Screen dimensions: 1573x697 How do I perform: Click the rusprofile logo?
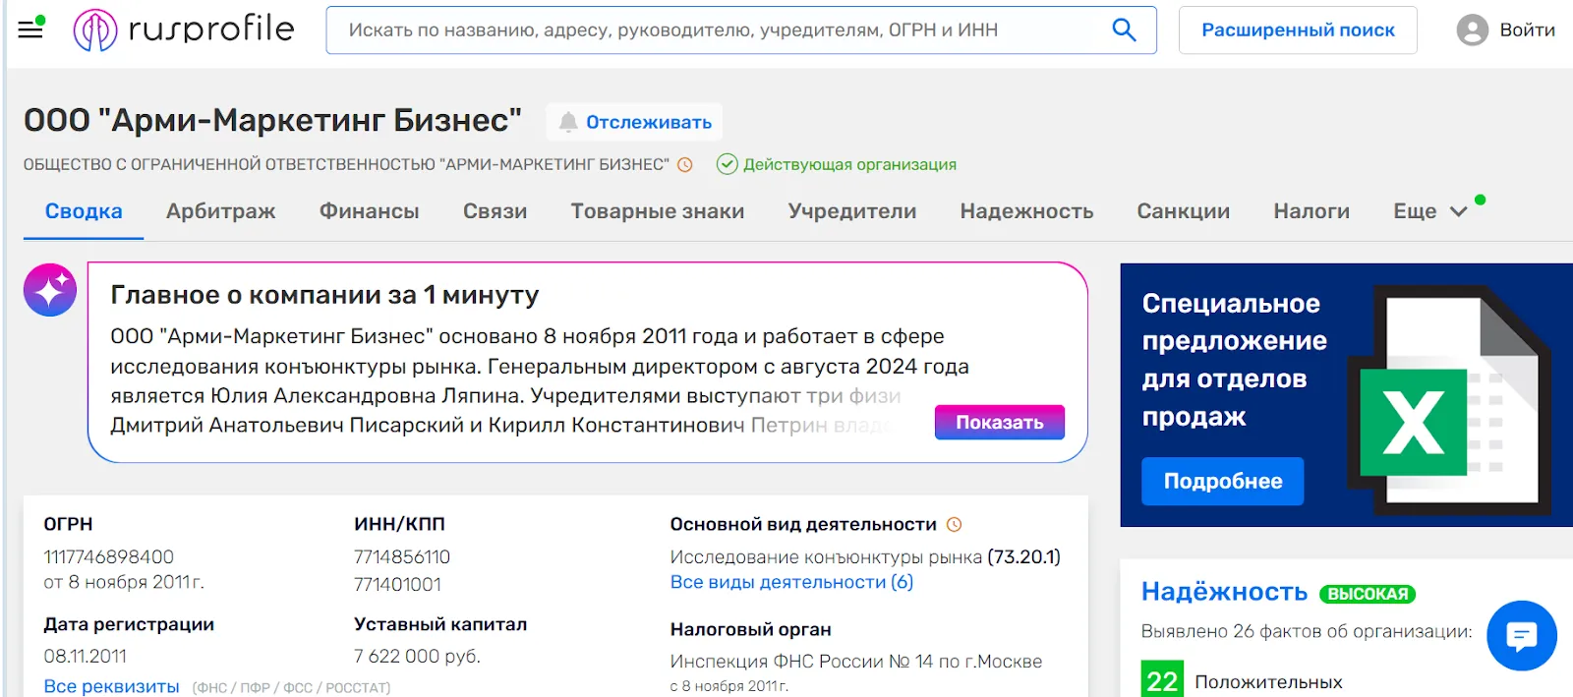coord(184,29)
